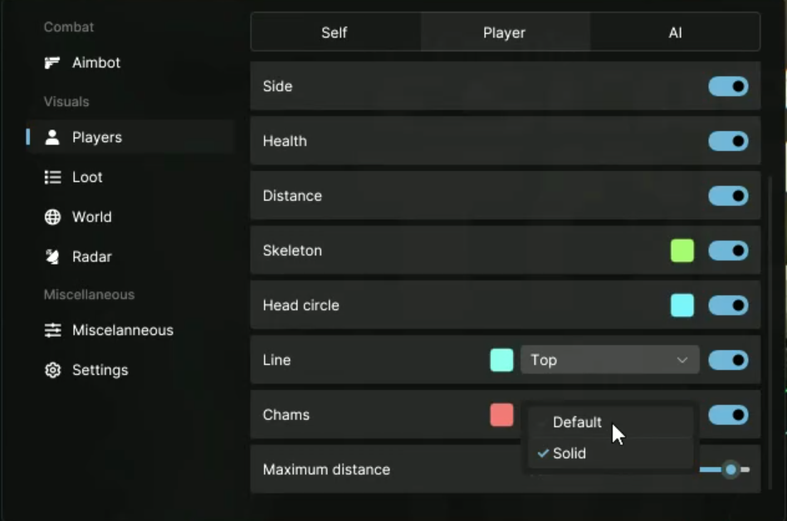The image size is (787, 521).
Task: Click the Aimbot gun icon
Action: click(52, 63)
